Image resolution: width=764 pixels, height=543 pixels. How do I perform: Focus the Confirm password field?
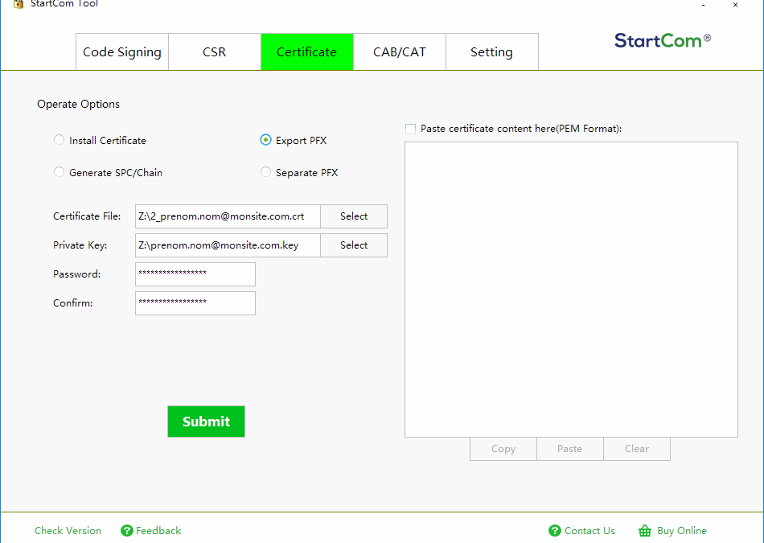(x=195, y=303)
